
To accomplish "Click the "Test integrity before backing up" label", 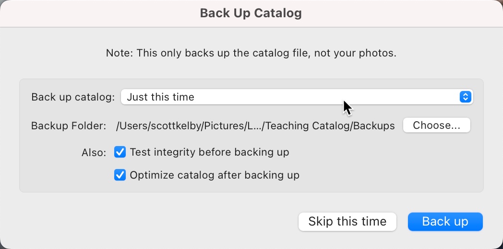I will [209, 152].
